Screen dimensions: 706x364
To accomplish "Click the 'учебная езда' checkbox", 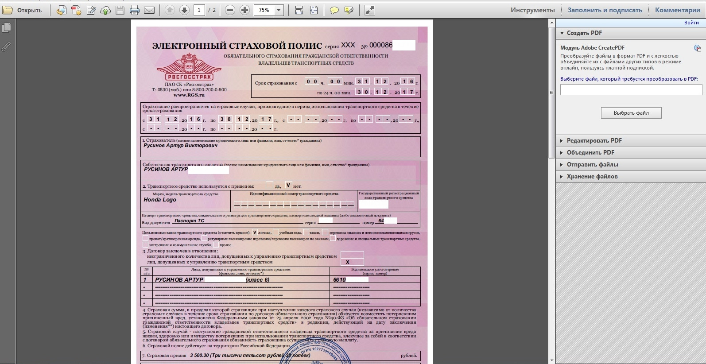I will click(275, 232).
